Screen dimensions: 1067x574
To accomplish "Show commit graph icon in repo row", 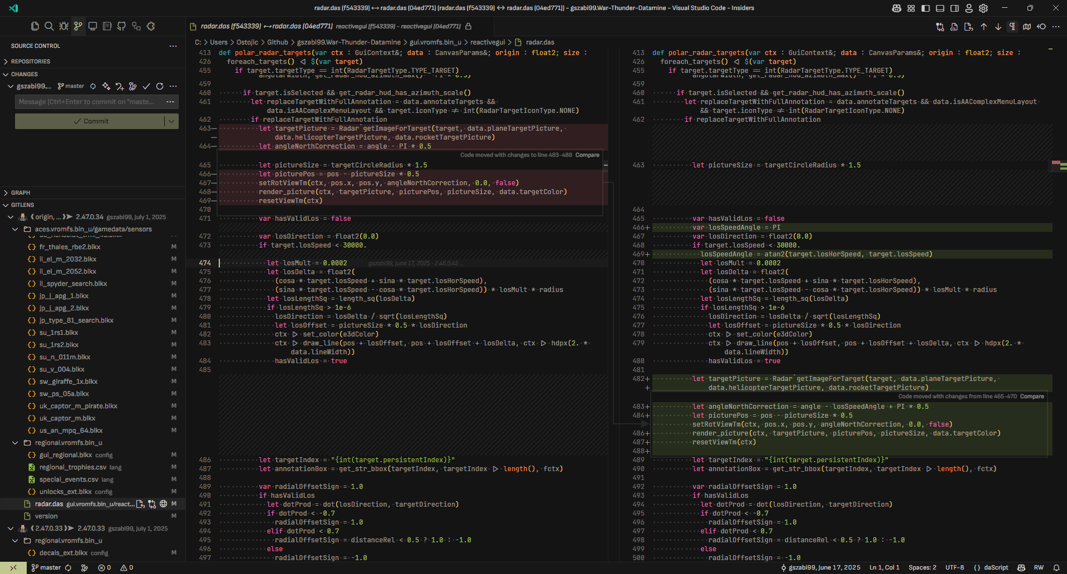I will coord(132,86).
